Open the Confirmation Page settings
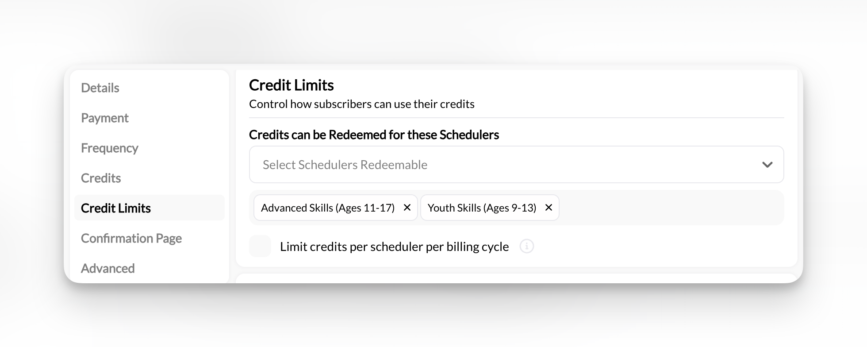This screenshot has height=347, width=867. tap(131, 238)
